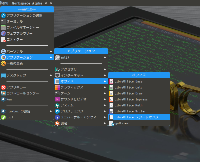The image size is (200, 162).
Task: Switch to previous workspace with left arrow
Action: (45, 3)
